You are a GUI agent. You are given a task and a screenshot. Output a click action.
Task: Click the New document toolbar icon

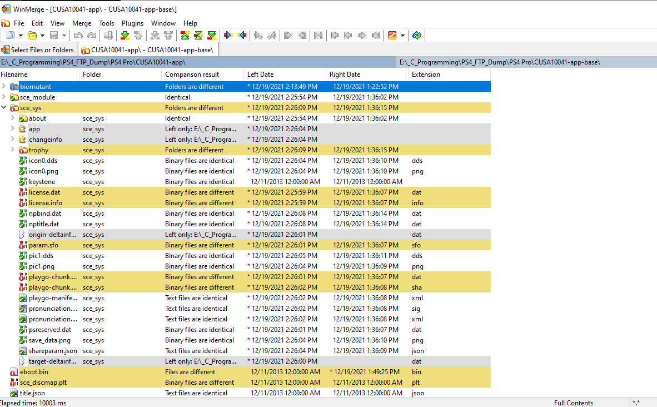pyautogui.click(x=11, y=36)
